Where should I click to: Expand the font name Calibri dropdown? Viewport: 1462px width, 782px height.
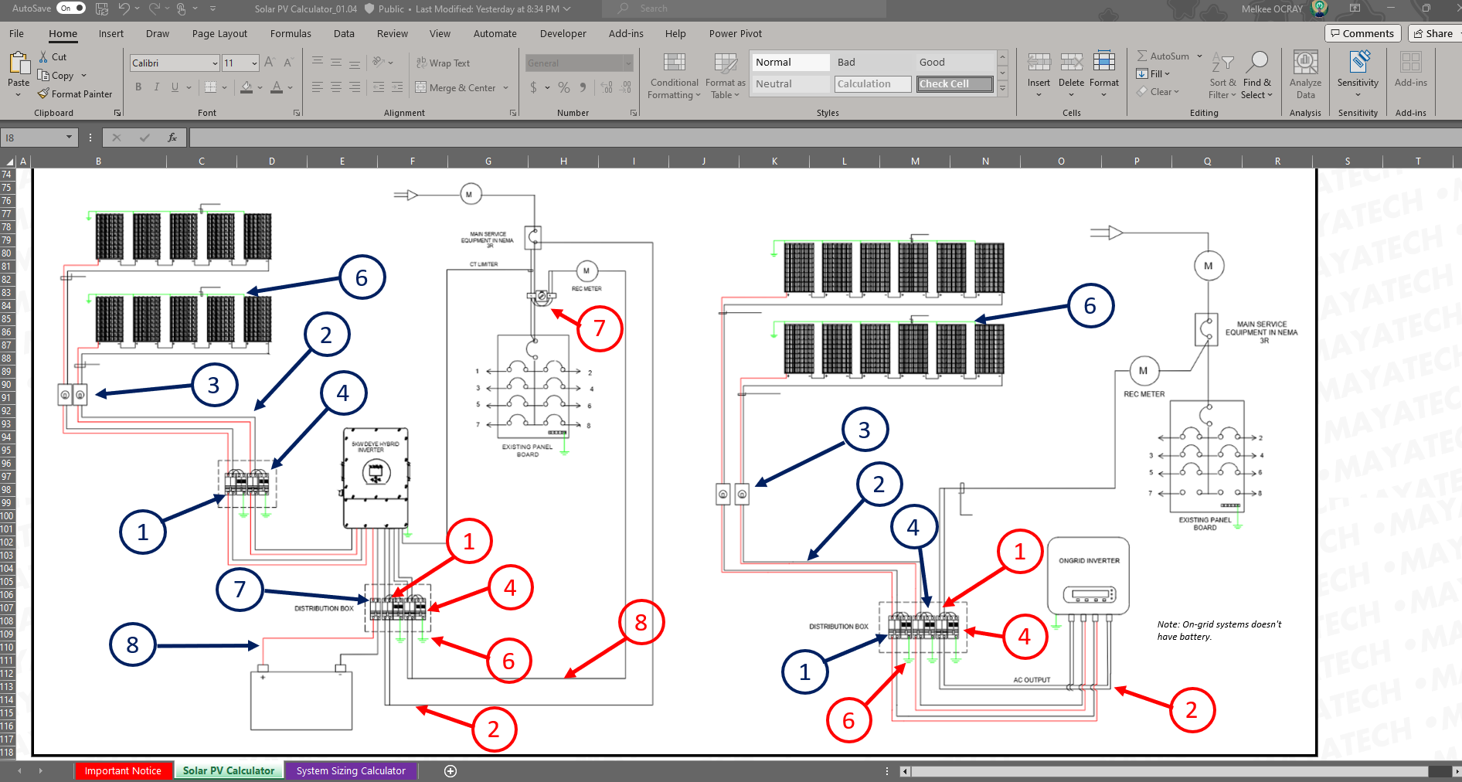coord(215,63)
